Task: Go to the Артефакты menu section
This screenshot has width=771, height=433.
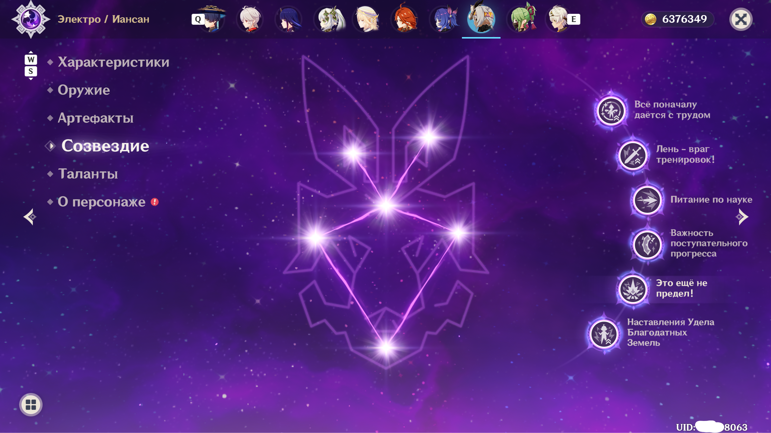Action: [x=96, y=118]
